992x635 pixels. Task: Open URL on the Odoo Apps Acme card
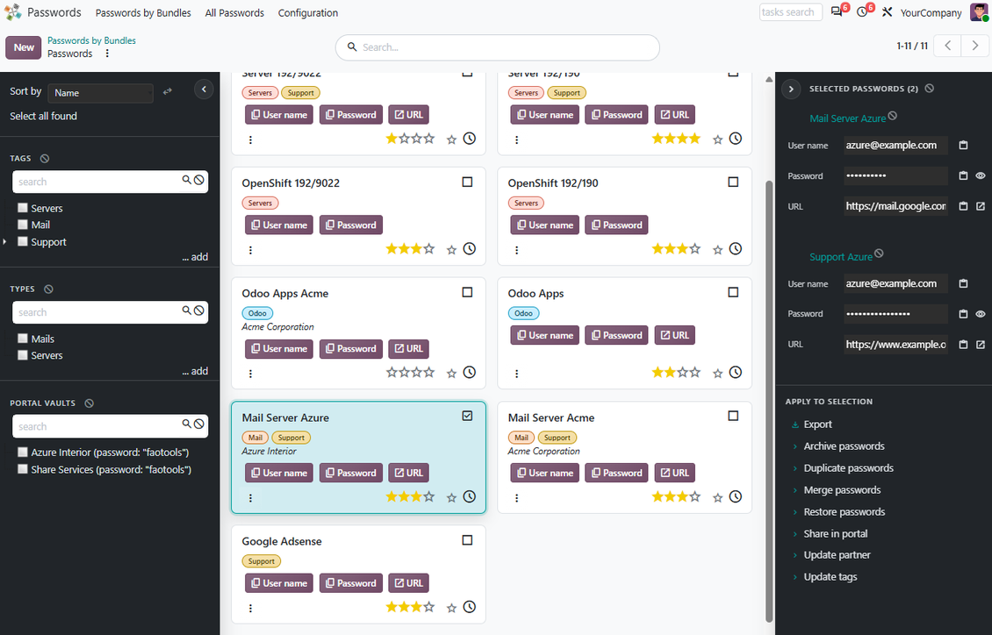tap(409, 349)
